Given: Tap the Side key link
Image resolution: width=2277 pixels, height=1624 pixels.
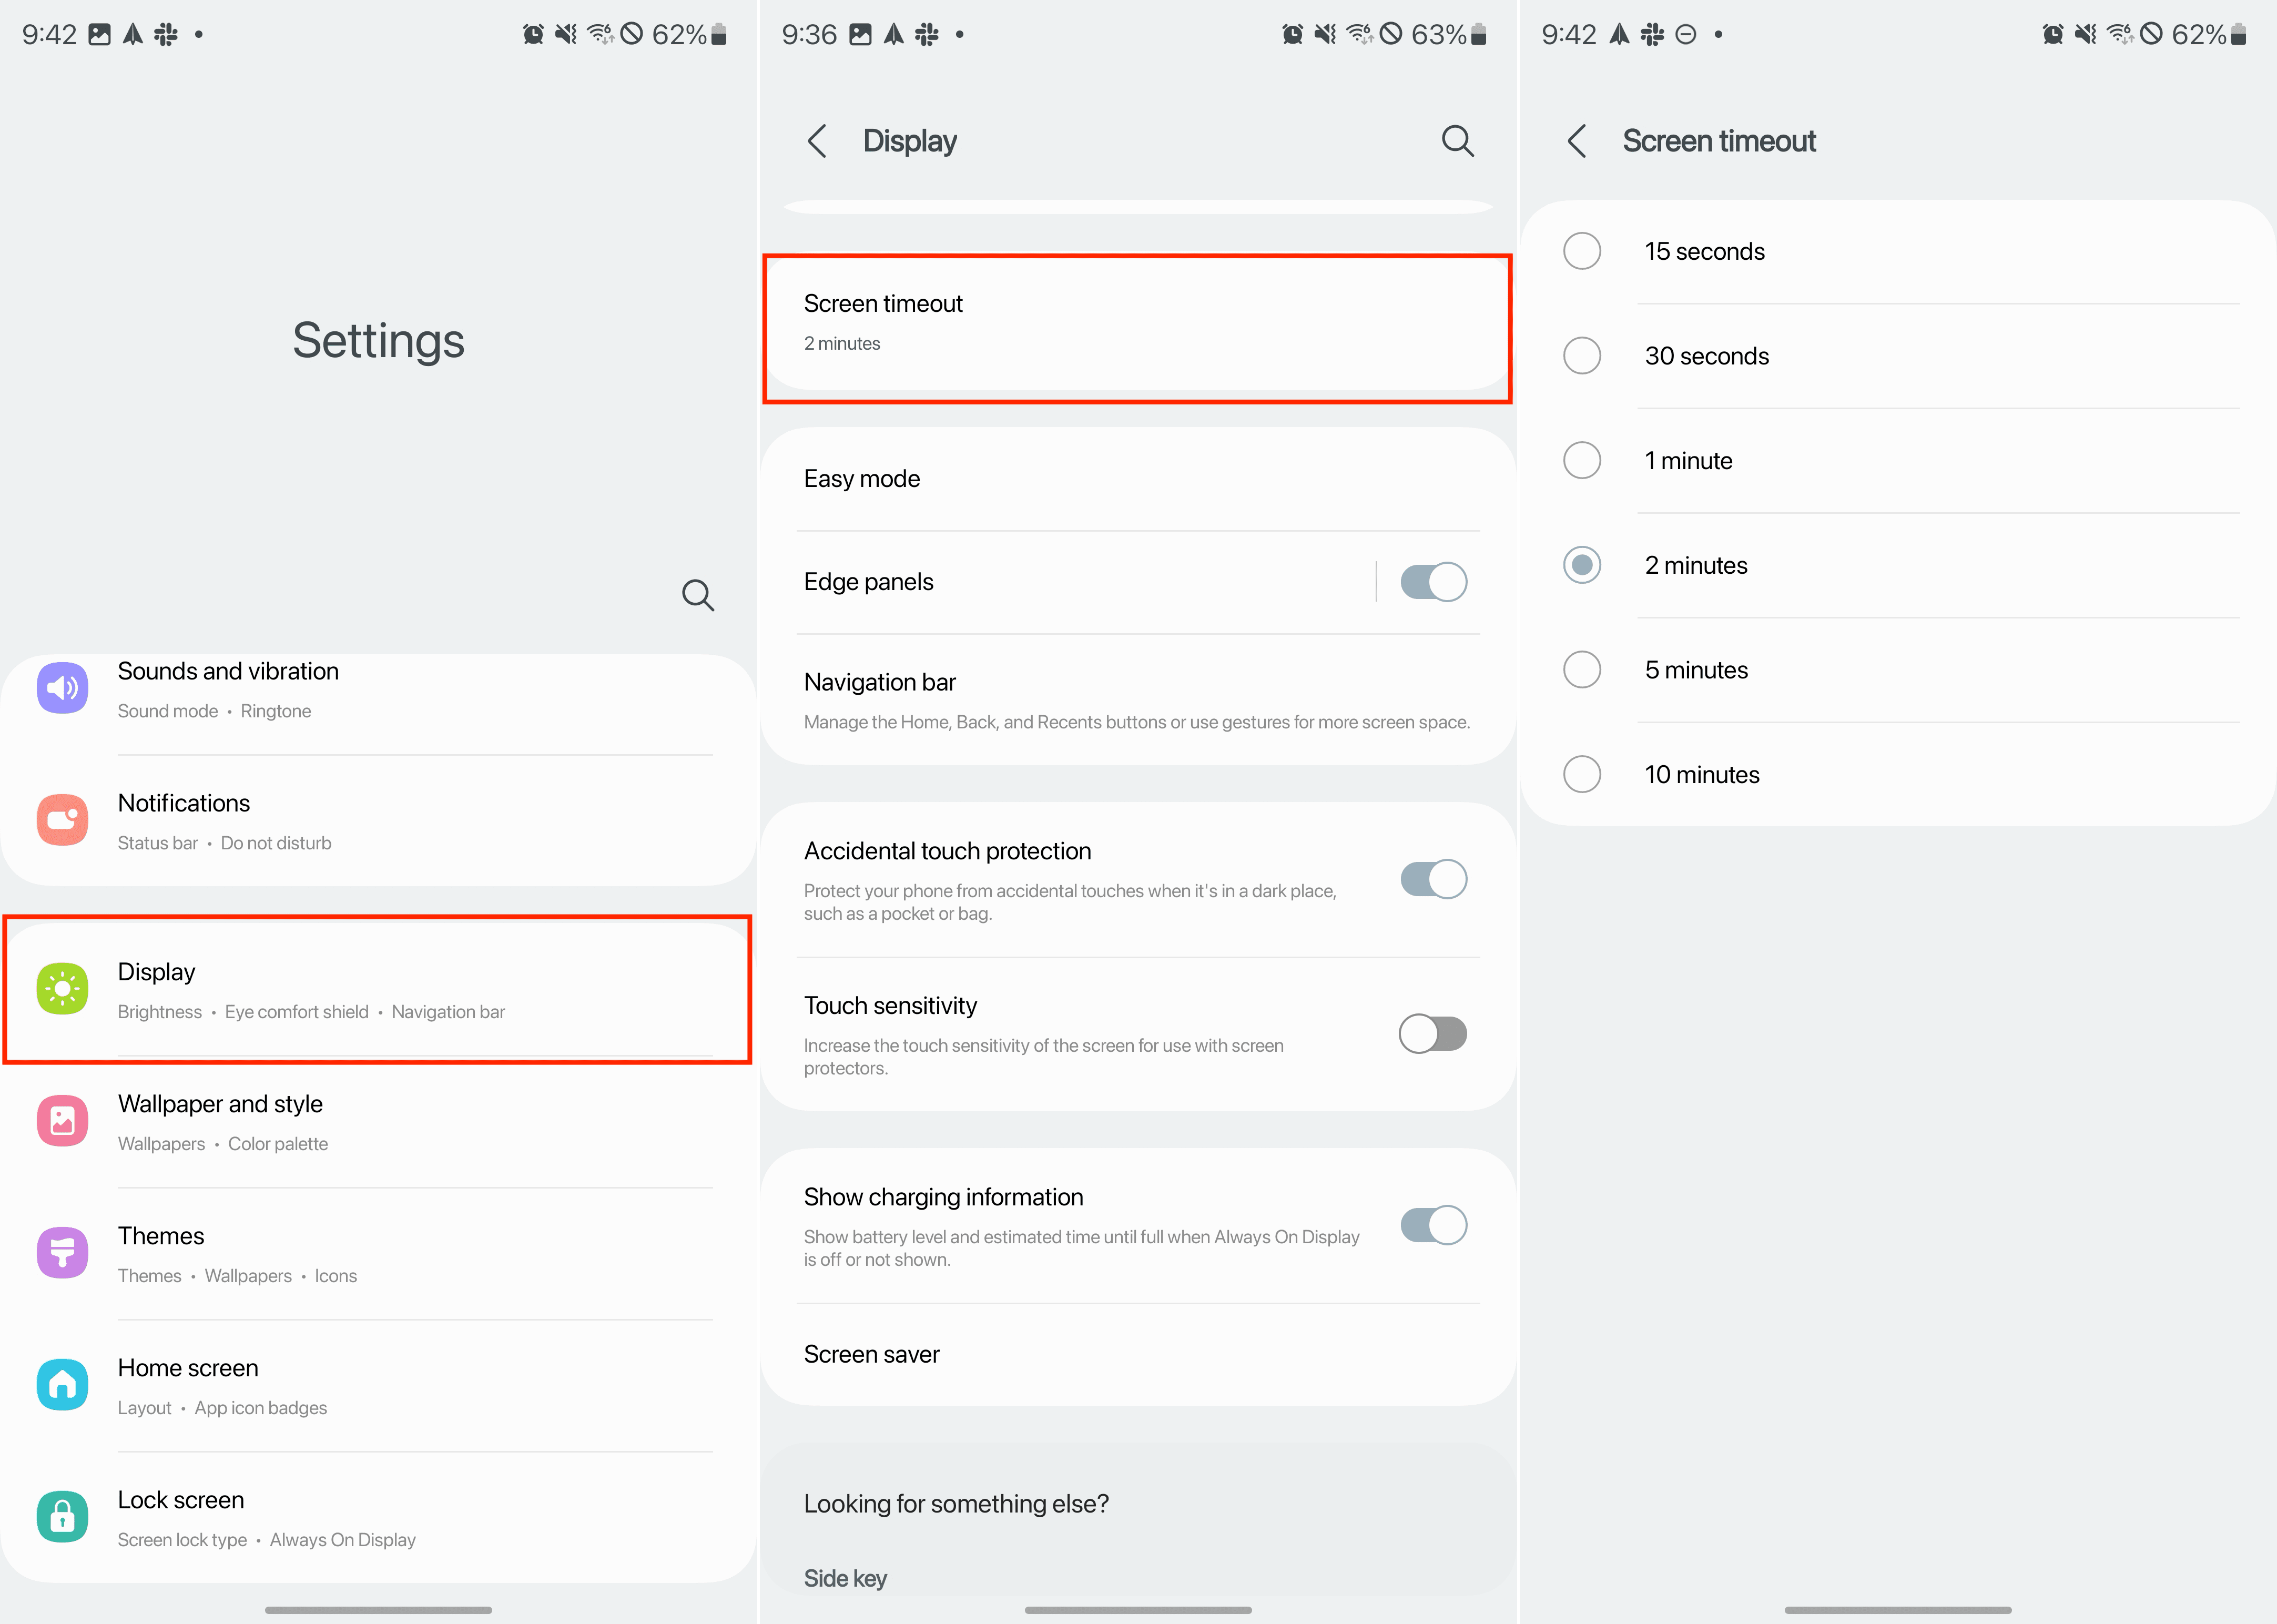Looking at the screenshot, I should 845,1578.
